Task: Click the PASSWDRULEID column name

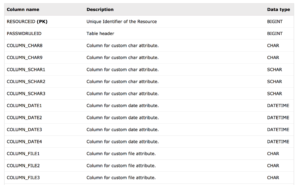Action: pos(24,34)
